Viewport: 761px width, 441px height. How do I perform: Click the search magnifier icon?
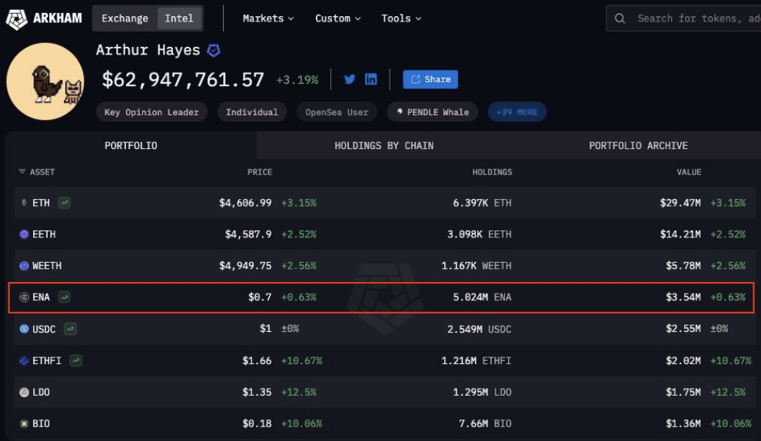coord(620,18)
